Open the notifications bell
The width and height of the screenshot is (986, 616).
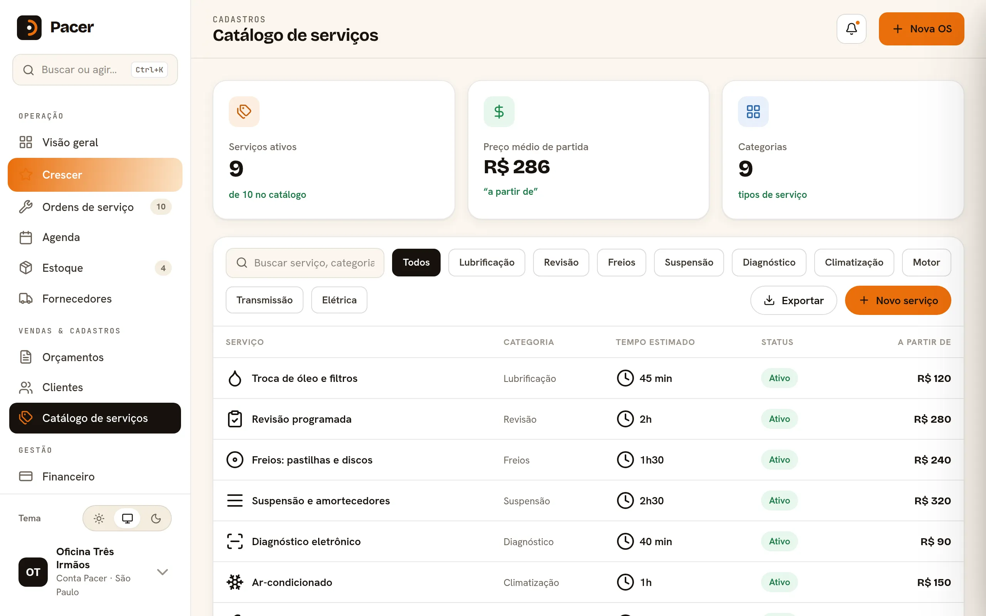pos(851,28)
